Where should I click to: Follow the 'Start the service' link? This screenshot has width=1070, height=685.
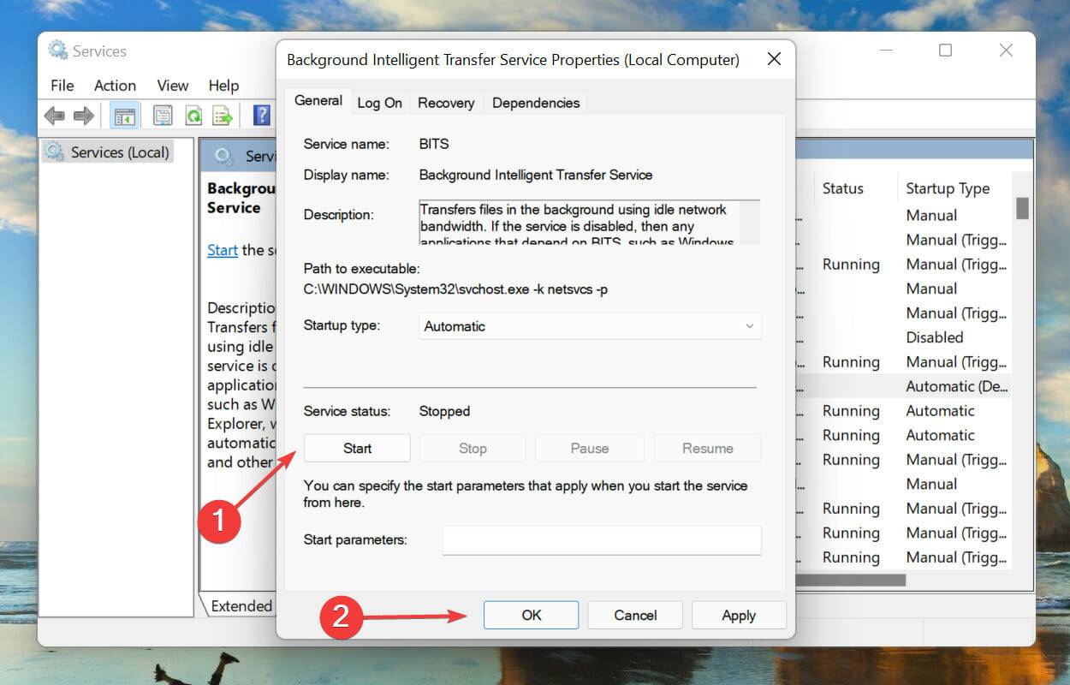click(222, 250)
